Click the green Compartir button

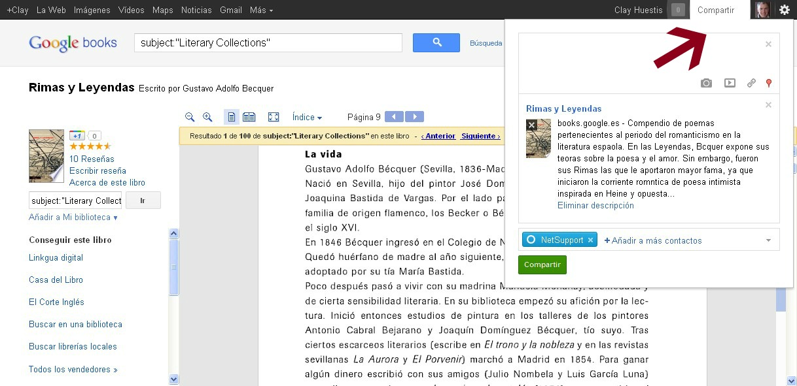pos(542,265)
